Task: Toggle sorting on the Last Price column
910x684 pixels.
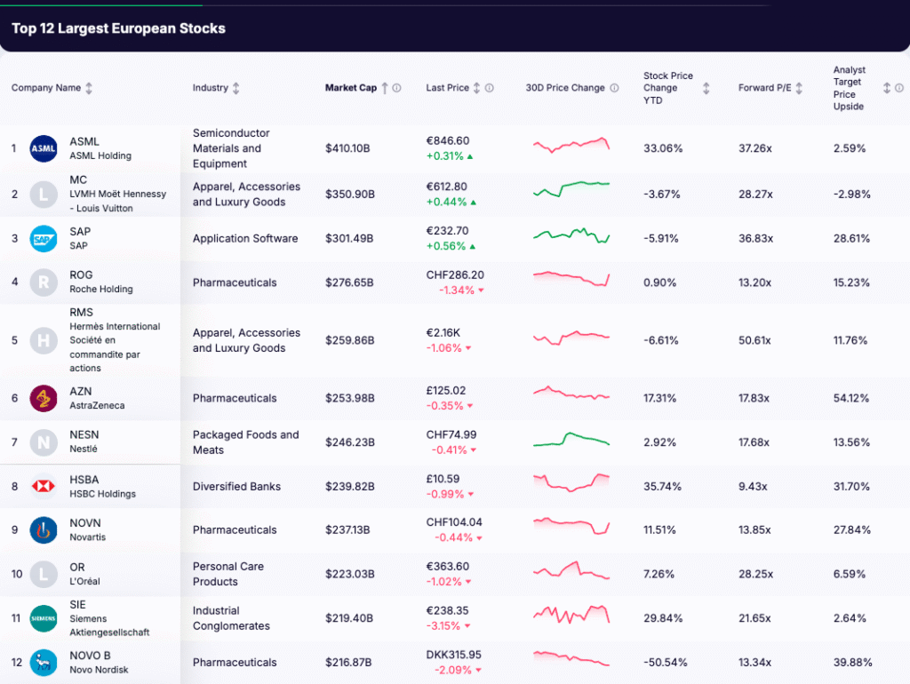Action: 475,88
